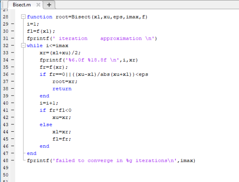Click line number 28
This screenshot has height=182, width=239.
coord(6,17)
